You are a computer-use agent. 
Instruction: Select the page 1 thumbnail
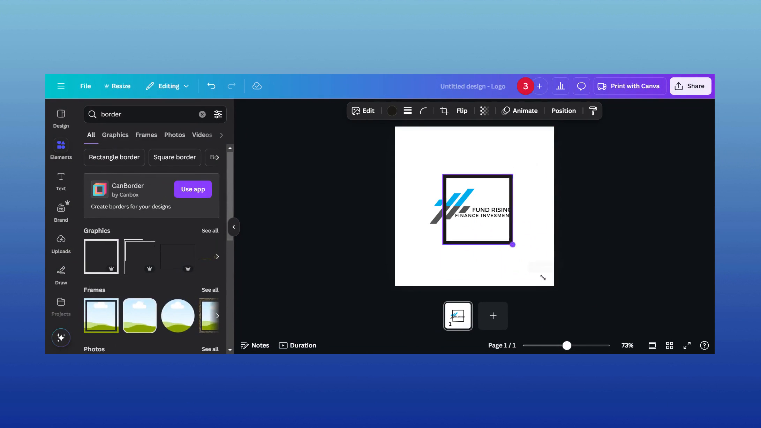pyautogui.click(x=458, y=316)
